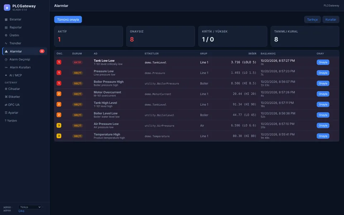Open the Türkçe language dropdown
The width and height of the screenshot is (344, 215).
pos(30,207)
